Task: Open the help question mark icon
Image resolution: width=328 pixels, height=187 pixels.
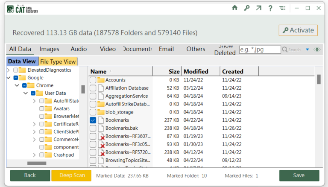Action: tap(270, 8)
